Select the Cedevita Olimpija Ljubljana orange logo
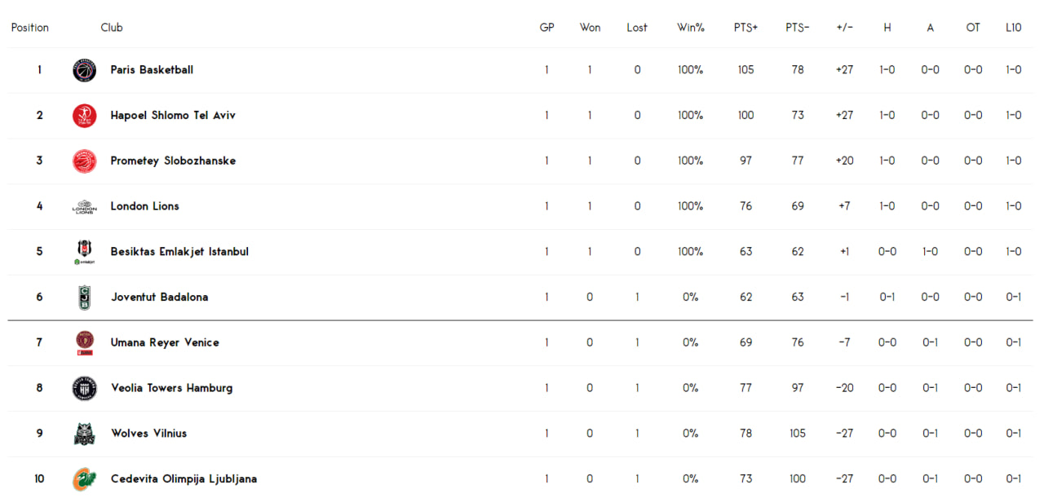Viewport: 1044px width, 498px height. click(85, 479)
